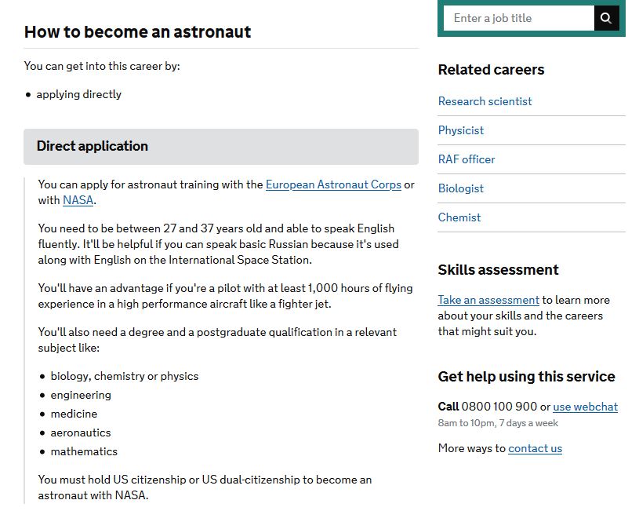Image resolution: width=639 pixels, height=511 pixels.
Task: Open the Physicist related career
Action: [x=461, y=130]
